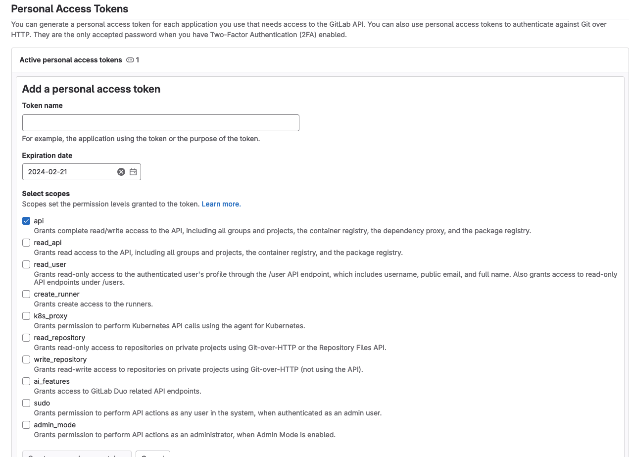Click the Expiration date field showing 2024-02-21
631x457 pixels.
tap(82, 172)
